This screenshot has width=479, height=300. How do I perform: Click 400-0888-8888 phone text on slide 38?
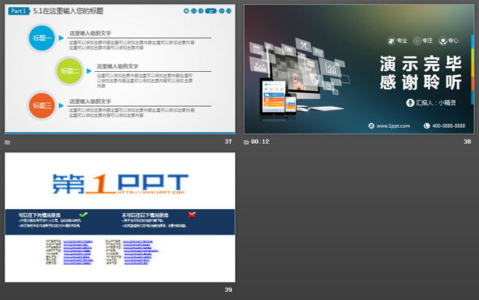(449, 126)
